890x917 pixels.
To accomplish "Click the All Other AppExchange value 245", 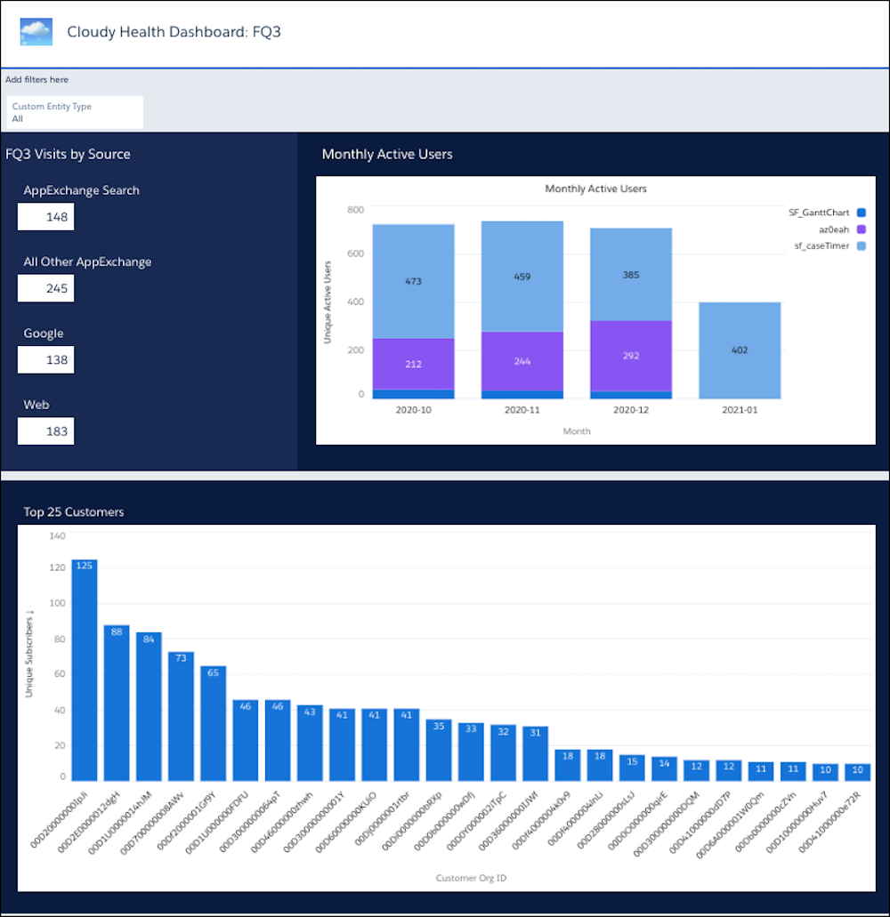I will [x=45, y=287].
